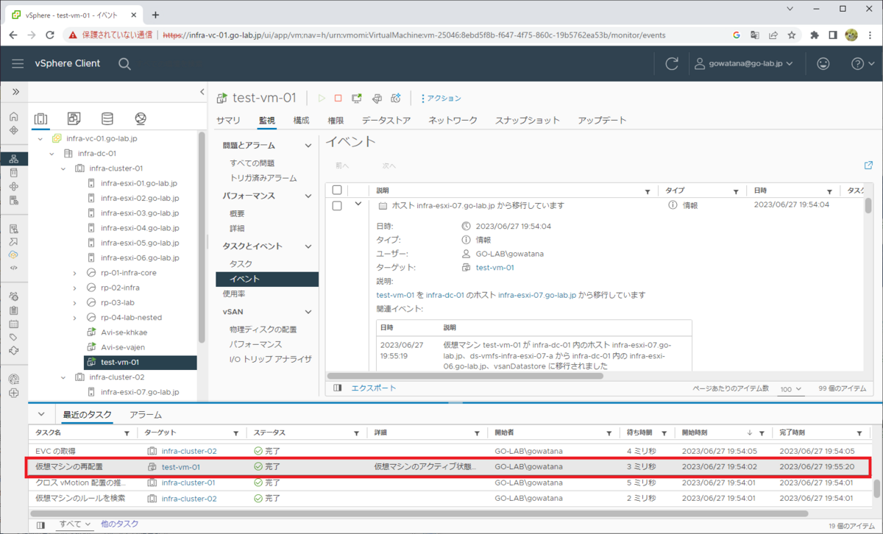Expand the left sidebar with double-chevron
Screen dimensions: 883x534
[14, 92]
